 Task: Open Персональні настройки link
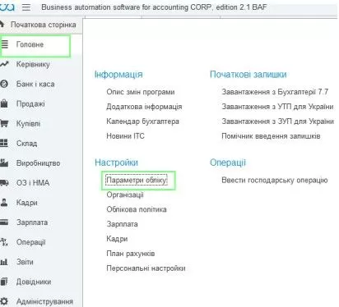[x=146, y=268]
